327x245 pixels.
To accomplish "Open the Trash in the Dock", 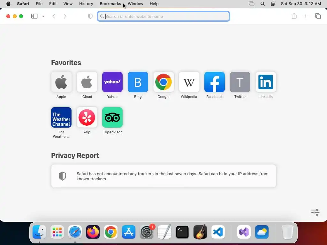I will point(288,232).
